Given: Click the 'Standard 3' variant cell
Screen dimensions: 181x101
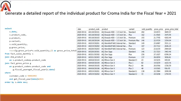Looking at the screenshot, I should (133, 60).
